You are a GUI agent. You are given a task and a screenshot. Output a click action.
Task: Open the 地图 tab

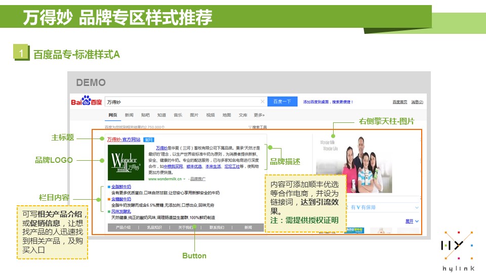(226, 115)
